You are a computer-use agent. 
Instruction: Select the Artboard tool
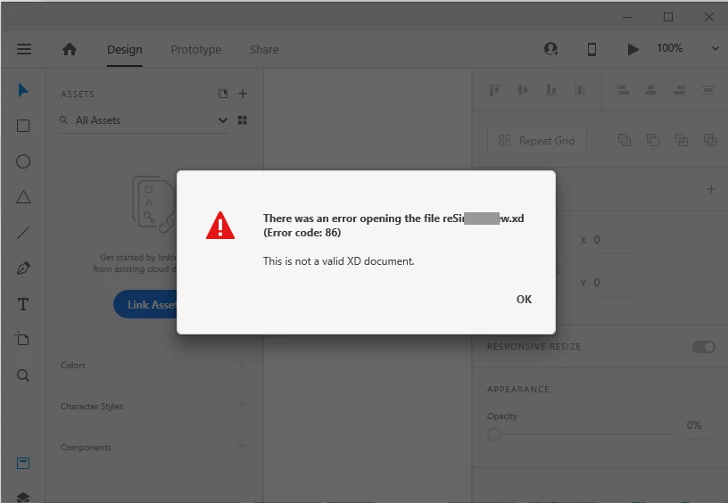[22, 339]
